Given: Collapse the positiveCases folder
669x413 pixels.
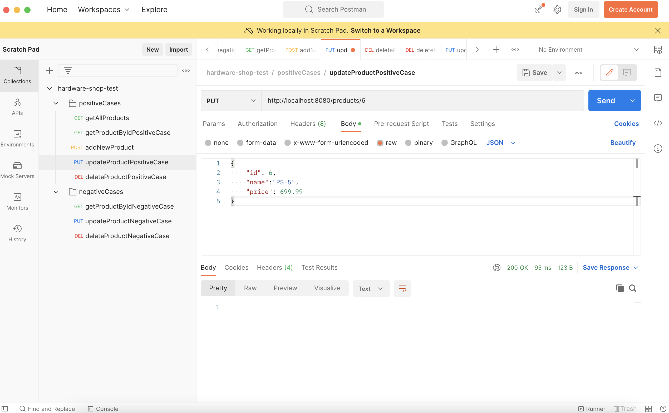Looking at the screenshot, I should tap(56, 103).
